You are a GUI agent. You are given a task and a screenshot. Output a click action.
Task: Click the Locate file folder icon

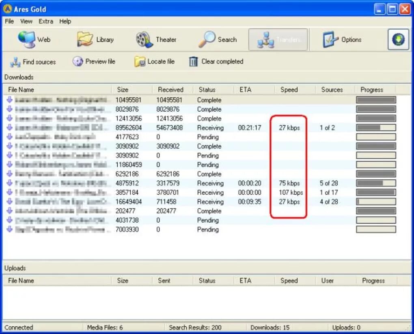point(140,62)
